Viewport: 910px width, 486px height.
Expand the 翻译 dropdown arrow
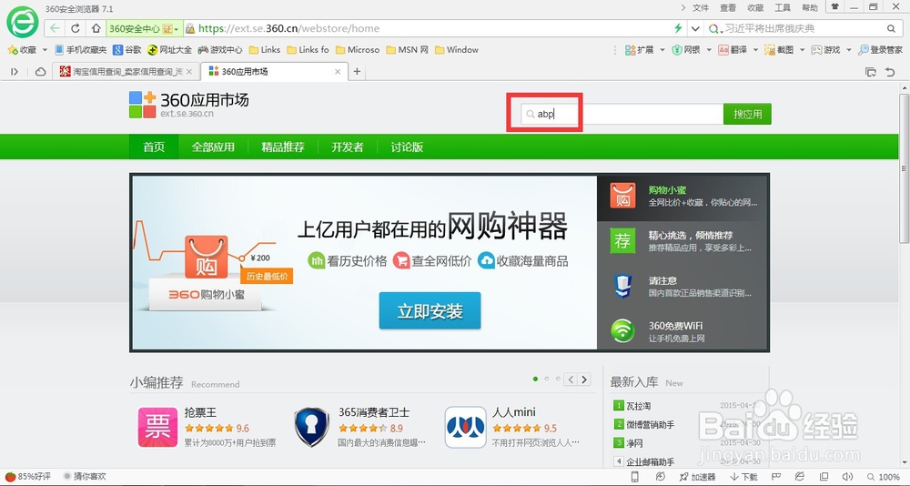pos(755,50)
